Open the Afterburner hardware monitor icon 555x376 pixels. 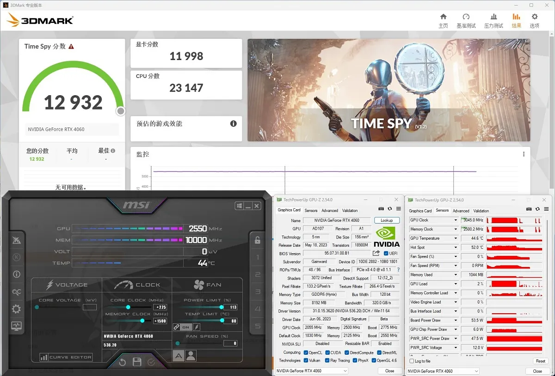coord(17,326)
